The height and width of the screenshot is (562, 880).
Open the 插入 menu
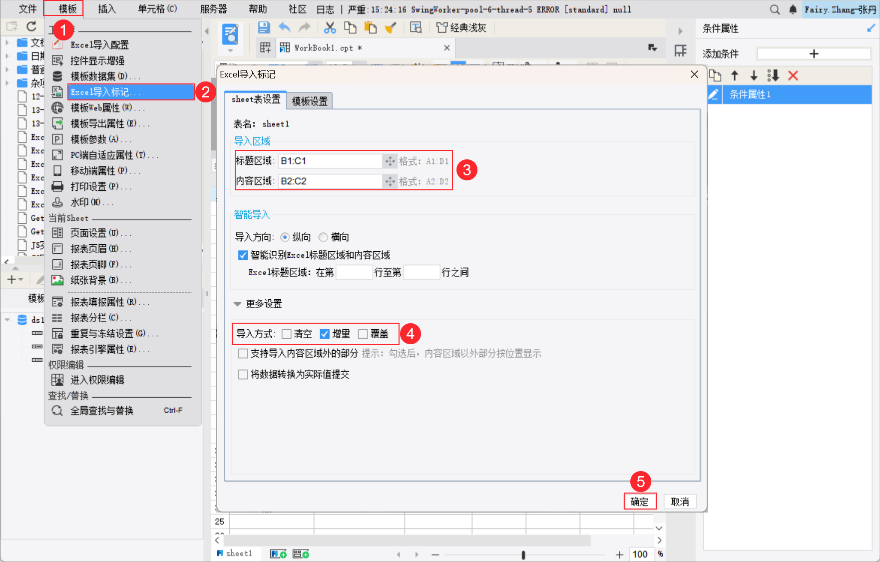point(107,9)
